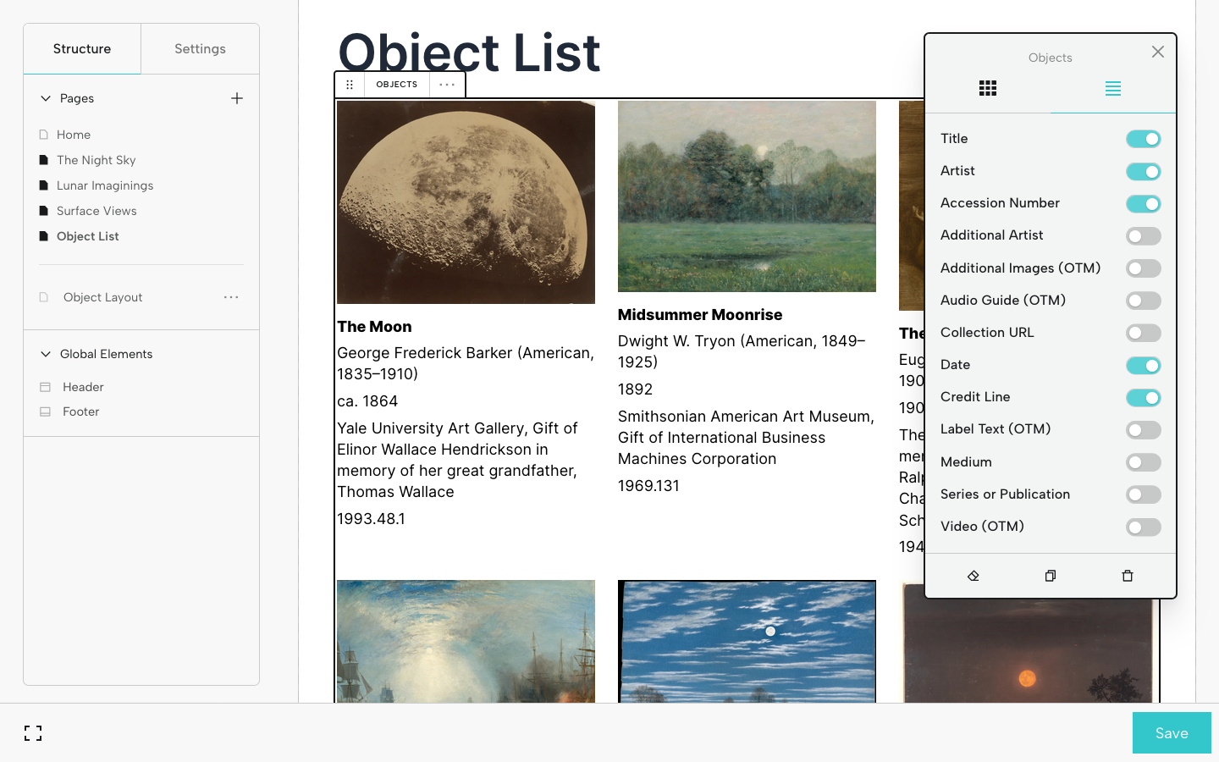Switch to grid view in Objects panel
The height and width of the screenshot is (762, 1219).
pos(987,88)
